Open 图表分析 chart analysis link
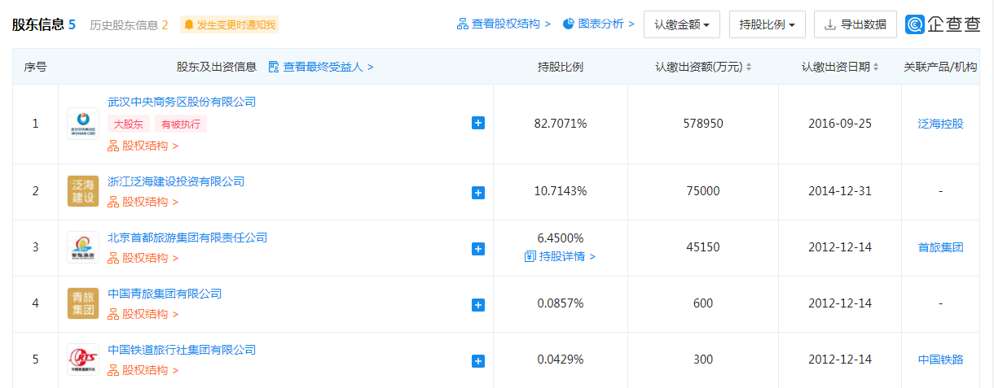This screenshot has width=994, height=388. pos(599,24)
